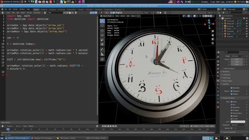
Task: Open the Object Mode dropdown
Action: [x=107, y=16]
